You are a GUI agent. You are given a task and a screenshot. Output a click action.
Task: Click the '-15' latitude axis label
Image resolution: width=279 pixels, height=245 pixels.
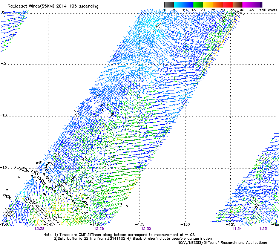point(3,167)
